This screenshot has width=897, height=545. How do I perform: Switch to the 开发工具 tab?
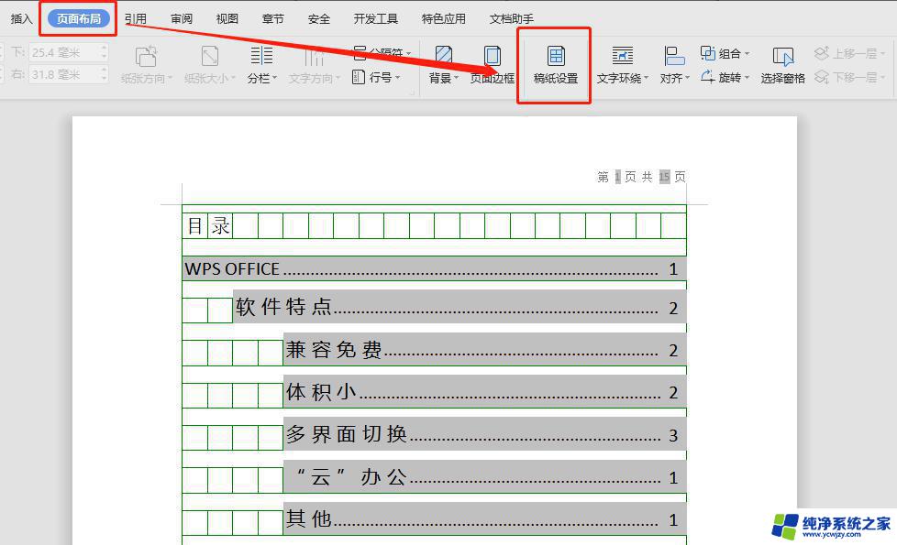coord(376,18)
